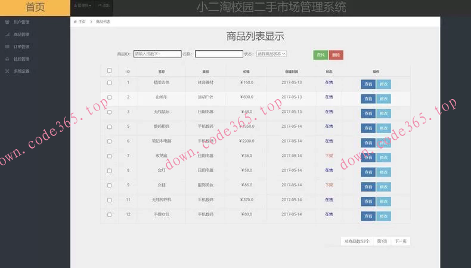Click 查看 for product ID 6 笔记本电脑
Image resolution: width=471 pixels, height=268 pixels.
[368, 143]
